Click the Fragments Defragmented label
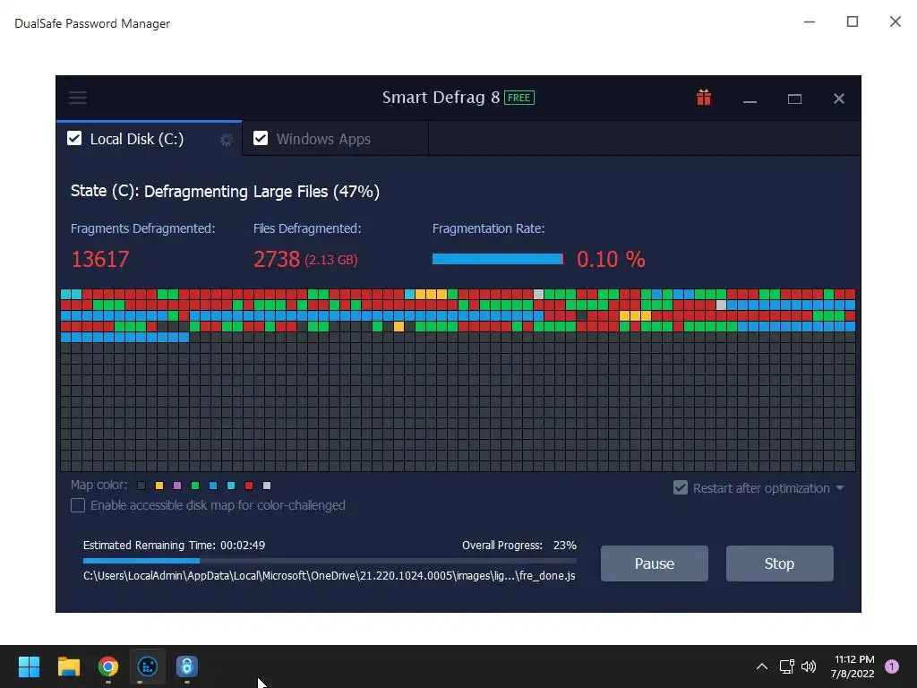The height and width of the screenshot is (688, 917). [142, 228]
